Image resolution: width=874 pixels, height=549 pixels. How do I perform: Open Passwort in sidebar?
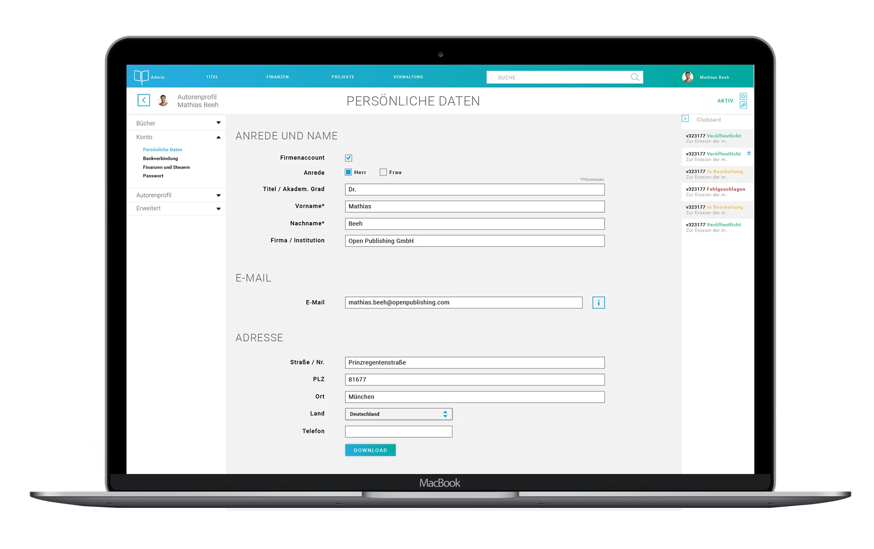[153, 176]
